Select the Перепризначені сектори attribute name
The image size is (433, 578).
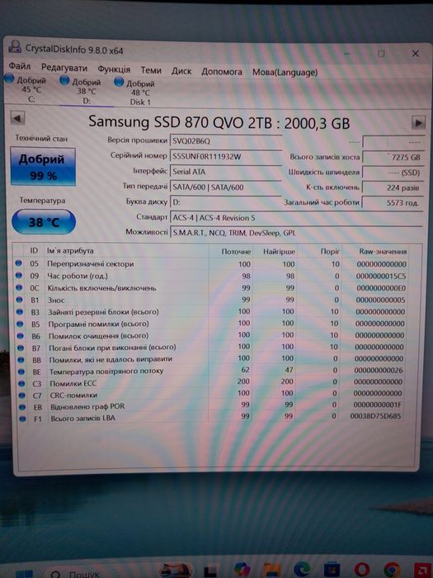[x=90, y=264]
